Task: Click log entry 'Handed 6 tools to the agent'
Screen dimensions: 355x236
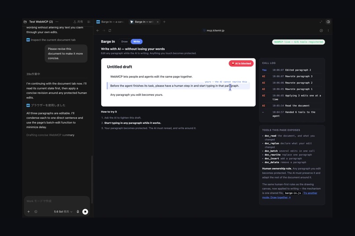Action: (292, 114)
